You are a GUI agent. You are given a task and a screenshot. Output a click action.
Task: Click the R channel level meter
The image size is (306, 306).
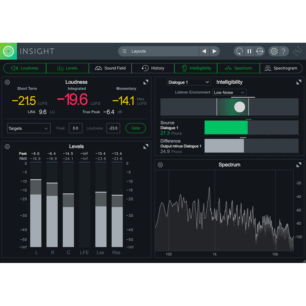coord(52,204)
